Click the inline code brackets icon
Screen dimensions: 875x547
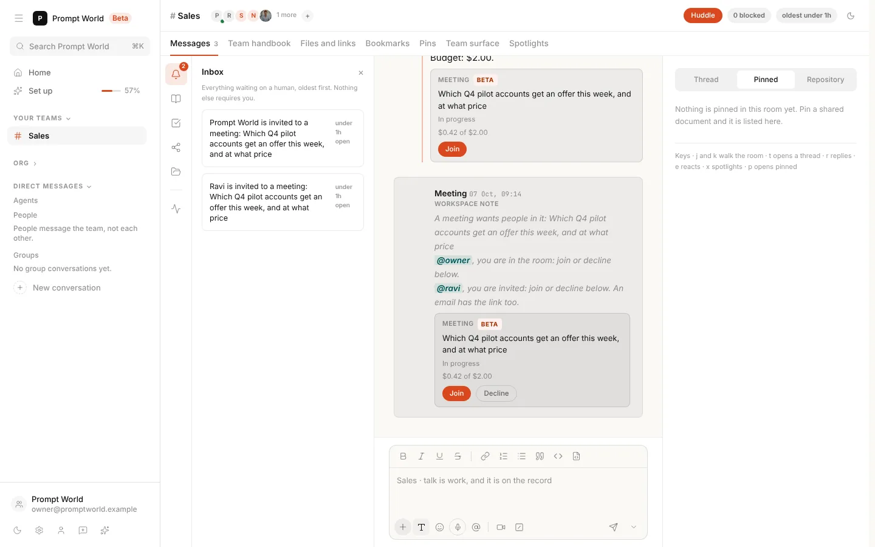[x=558, y=456]
